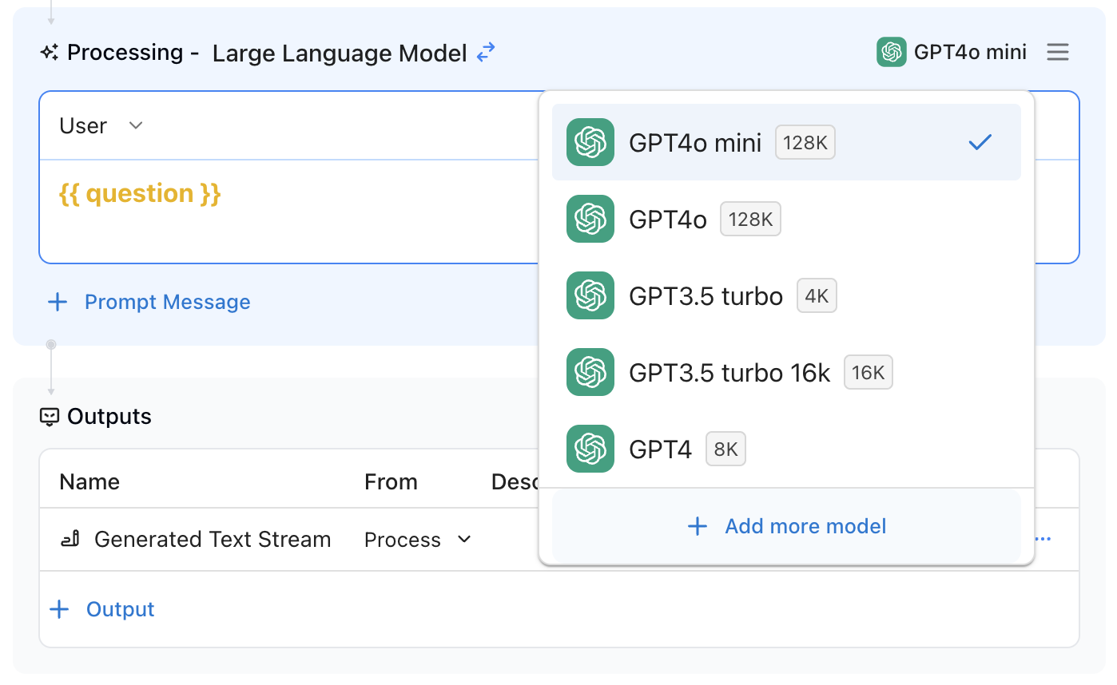Click the plus icon beside Prompt Message
Viewport: 1117px width, 685px height.
58,302
